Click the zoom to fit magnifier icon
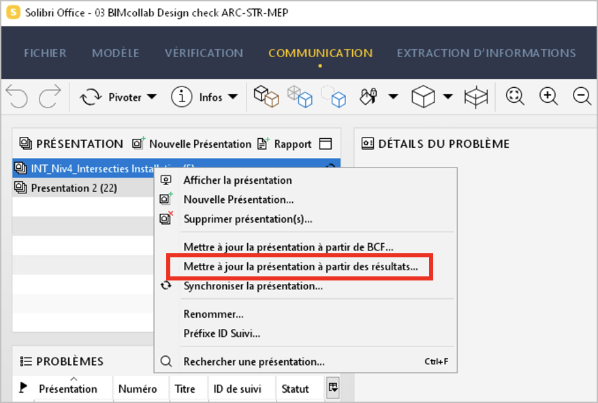Viewport: 598px width, 403px height. [x=515, y=96]
